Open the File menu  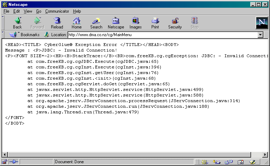click(x=6, y=11)
